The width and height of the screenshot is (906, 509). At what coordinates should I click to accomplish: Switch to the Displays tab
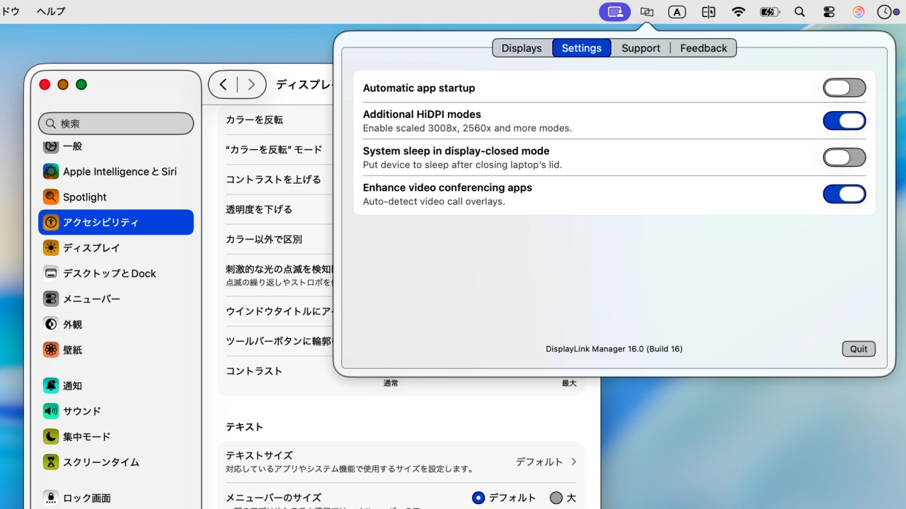click(x=522, y=47)
